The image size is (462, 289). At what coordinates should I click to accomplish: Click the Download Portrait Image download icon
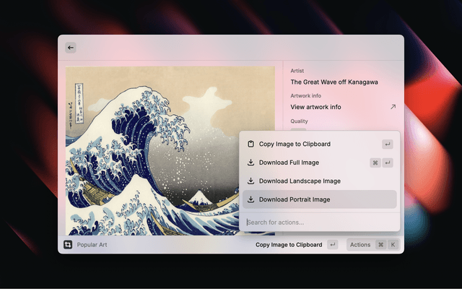point(250,199)
